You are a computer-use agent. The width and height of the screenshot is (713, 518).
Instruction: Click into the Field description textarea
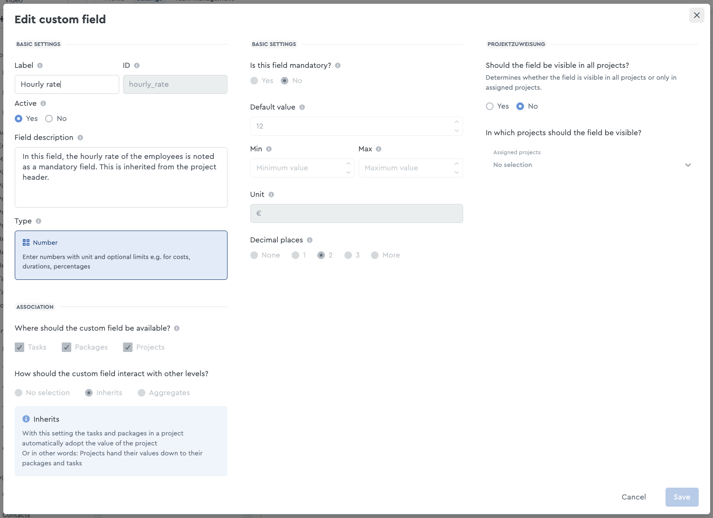coord(121,177)
